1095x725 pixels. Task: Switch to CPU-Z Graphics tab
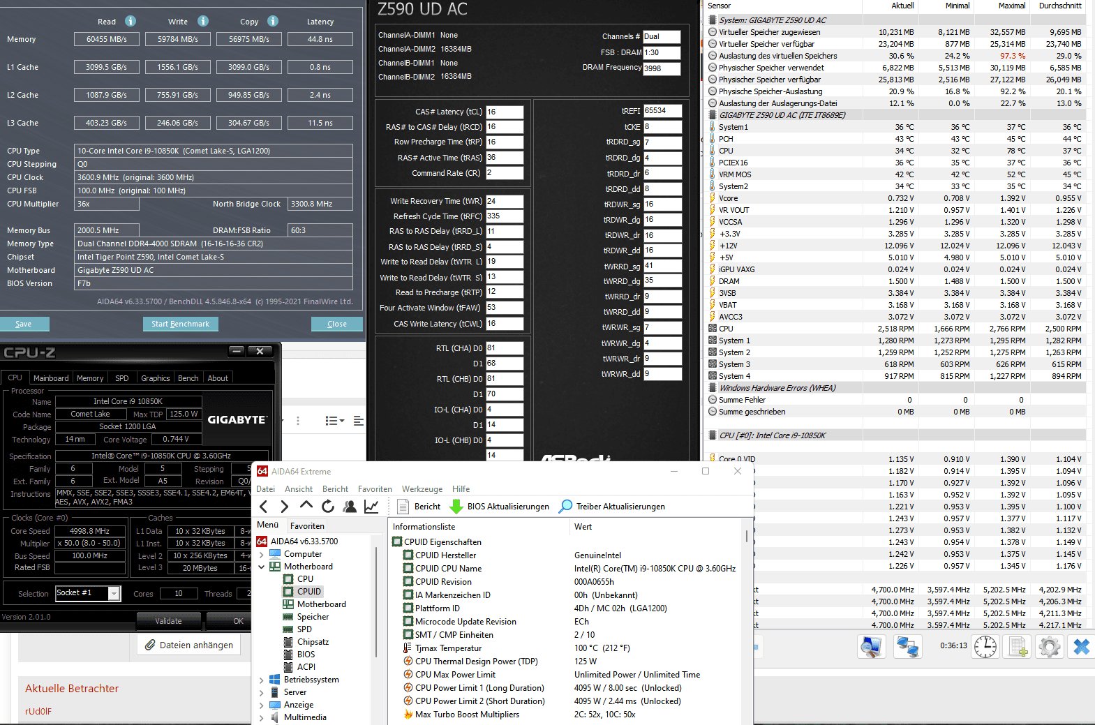155,378
